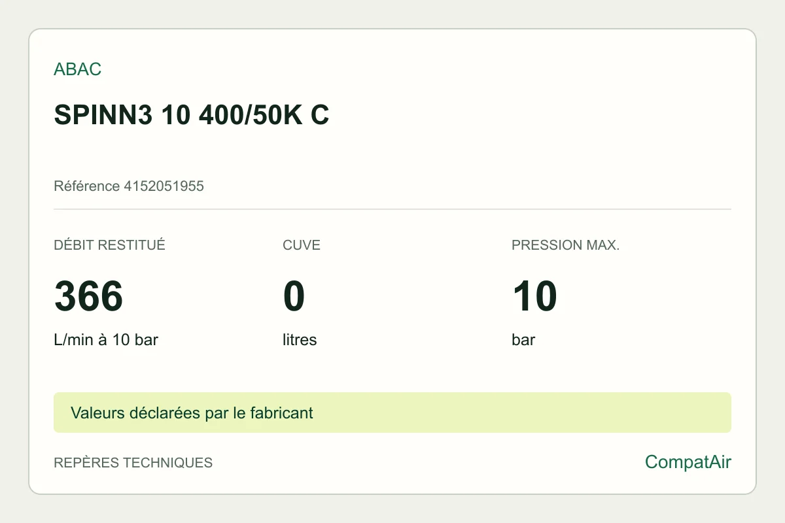Viewport: 785px width, 523px height.
Task: Click the word SPINN3 in the title
Action: pos(103,115)
